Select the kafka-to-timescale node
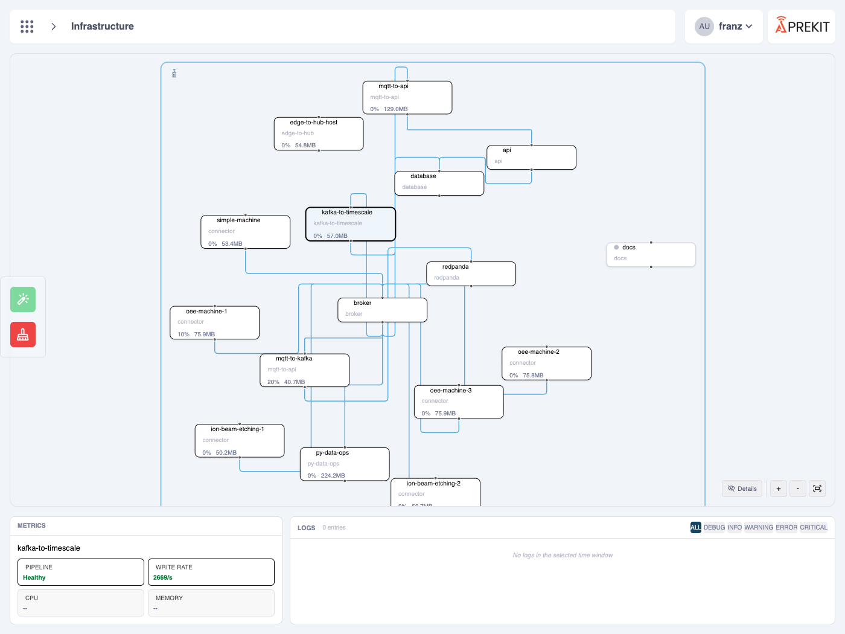Viewport: 845px width, 634px height. (351, 224)
